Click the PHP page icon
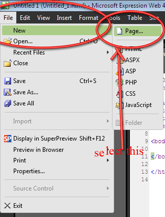 pyautogui.click(x=120, y=82)
